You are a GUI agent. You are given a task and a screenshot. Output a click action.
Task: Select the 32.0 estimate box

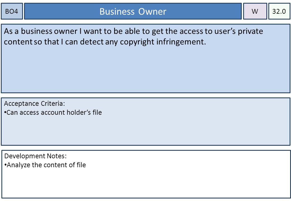pos(279,11)
